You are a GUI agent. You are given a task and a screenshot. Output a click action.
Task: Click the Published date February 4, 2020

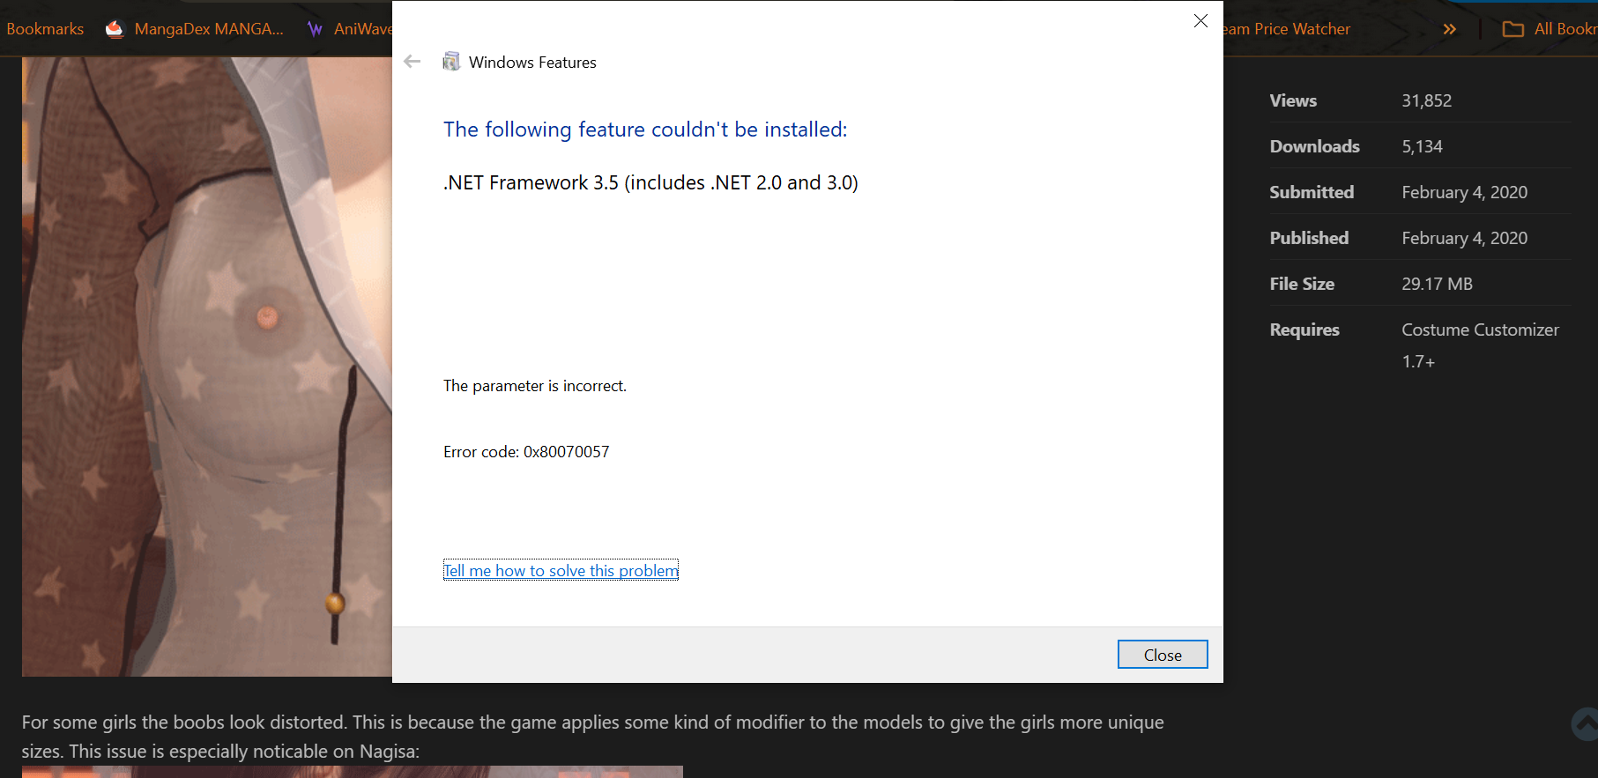tap(1464, 238)
